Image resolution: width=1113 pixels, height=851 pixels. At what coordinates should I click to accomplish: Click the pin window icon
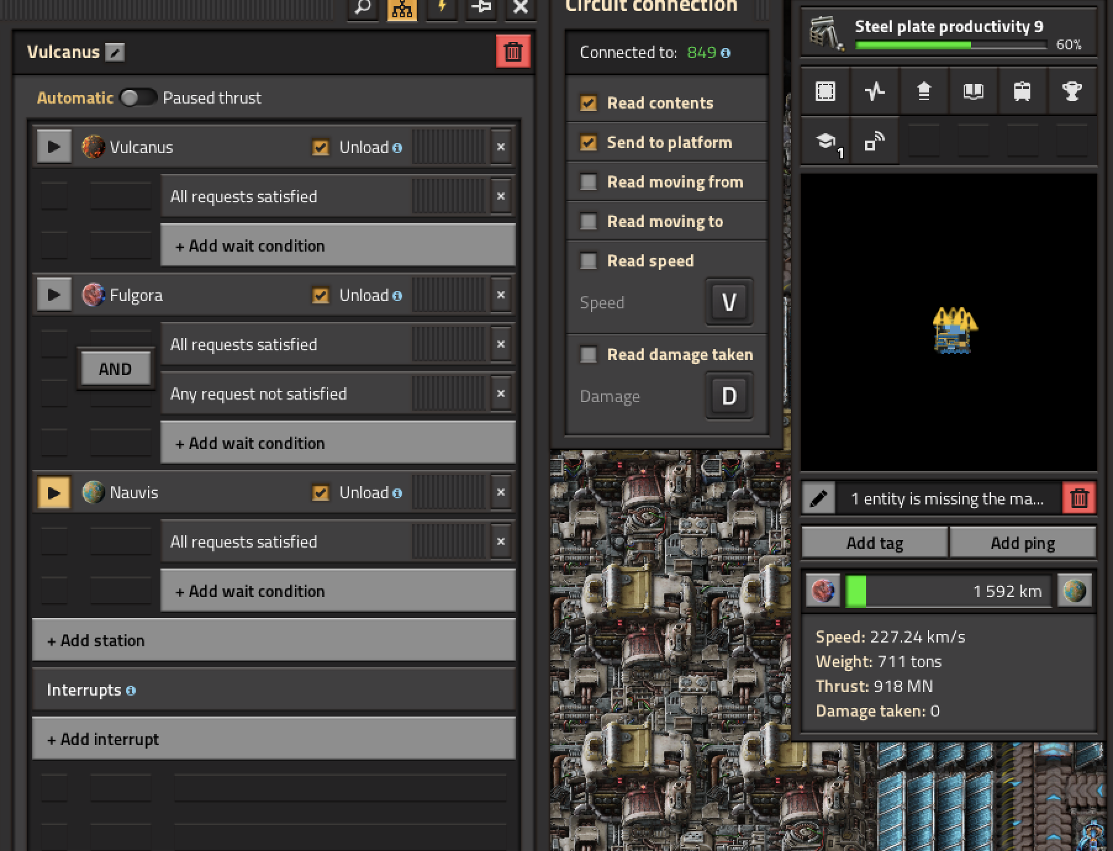pos(481,7)
